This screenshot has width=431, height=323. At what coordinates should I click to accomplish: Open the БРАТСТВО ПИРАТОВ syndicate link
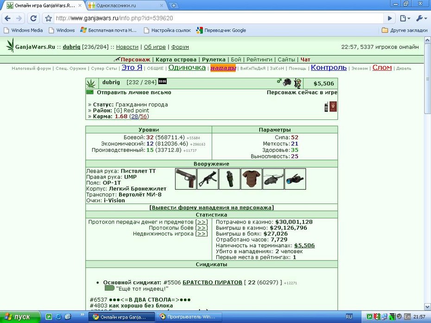(x=212, y=282)
